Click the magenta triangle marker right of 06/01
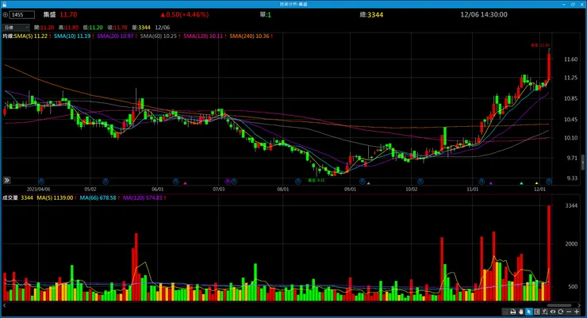The image size is (587, 318). [185, 183]
